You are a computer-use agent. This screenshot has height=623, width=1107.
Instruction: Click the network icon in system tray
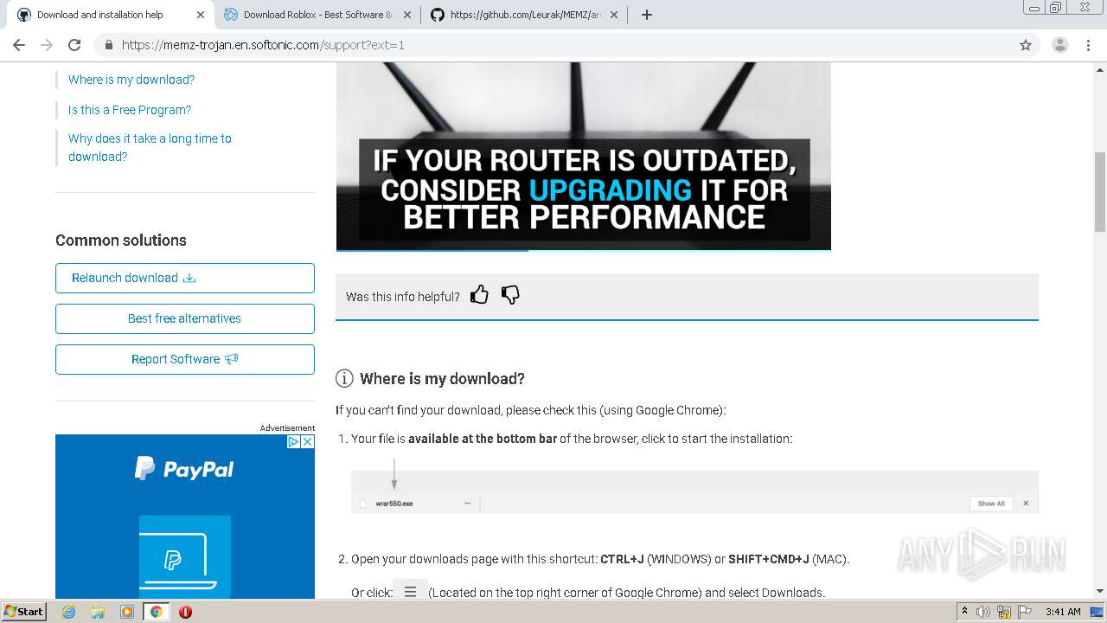[1004, 612]
